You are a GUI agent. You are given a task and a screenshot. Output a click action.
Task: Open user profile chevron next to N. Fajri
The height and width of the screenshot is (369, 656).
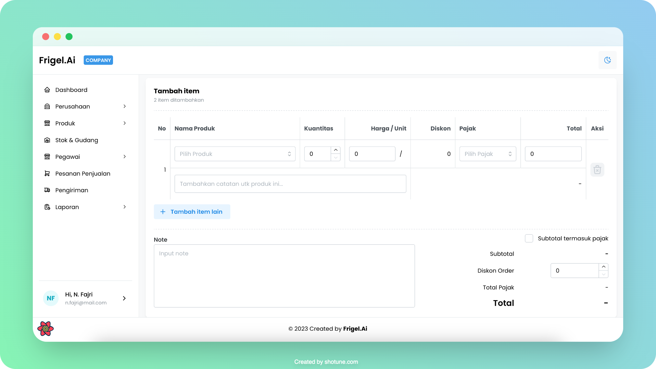coord(124,298)
